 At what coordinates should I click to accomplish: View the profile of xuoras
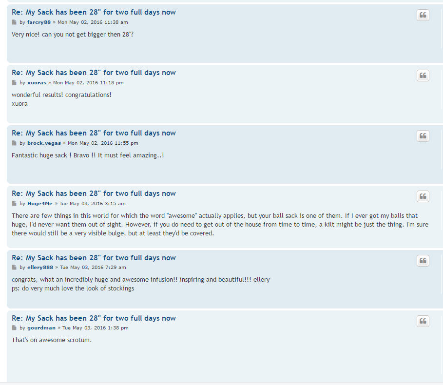pos(37,83)
